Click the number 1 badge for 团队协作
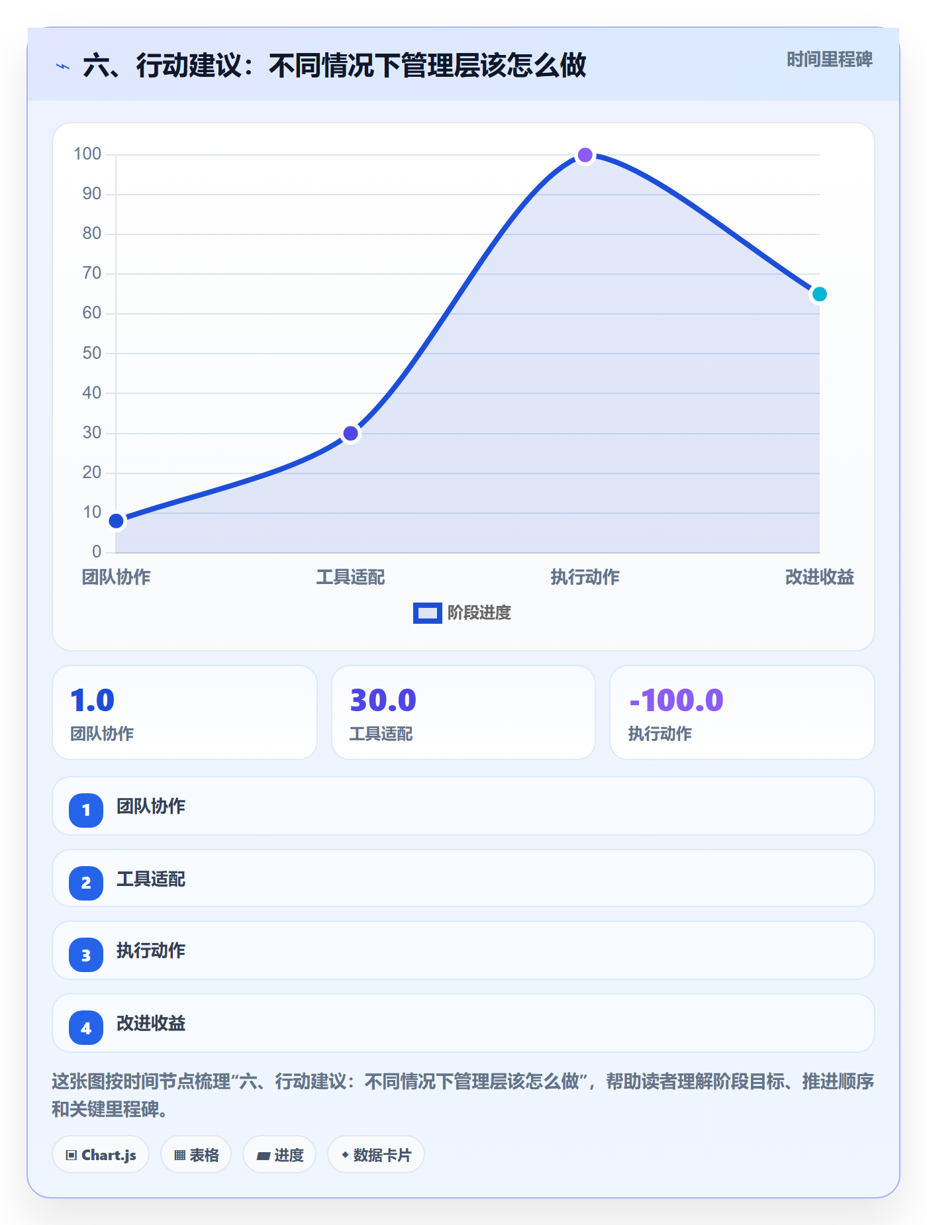Image resolution: width=927 pixels, height=1225 pixels. [86, 810]
